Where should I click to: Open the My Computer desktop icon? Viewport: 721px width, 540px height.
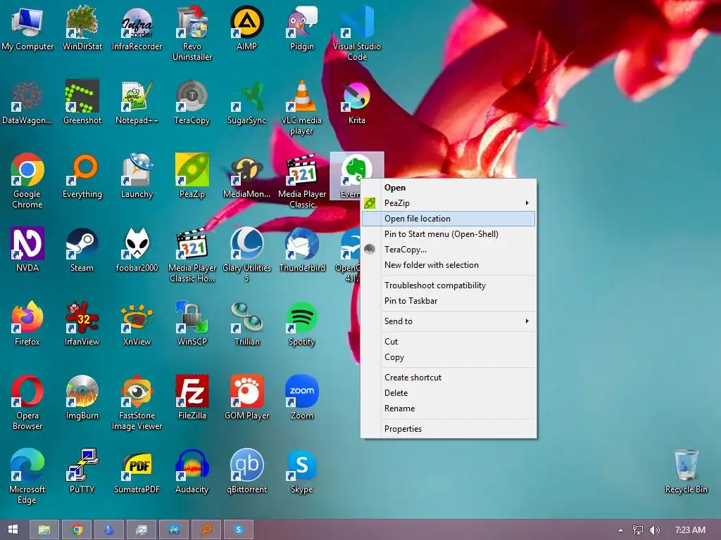[x=27, y=28]
